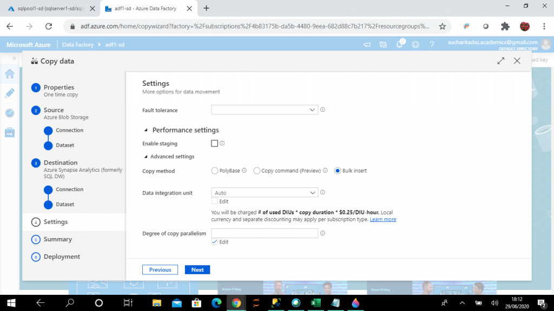
Task: Maximize the Copy data dialog with the expand arrows
Action: coord(500,60)
